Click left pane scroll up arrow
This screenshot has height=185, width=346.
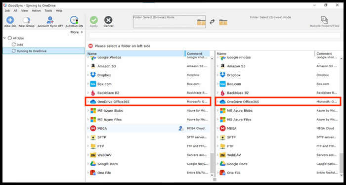tap(212, 59)
